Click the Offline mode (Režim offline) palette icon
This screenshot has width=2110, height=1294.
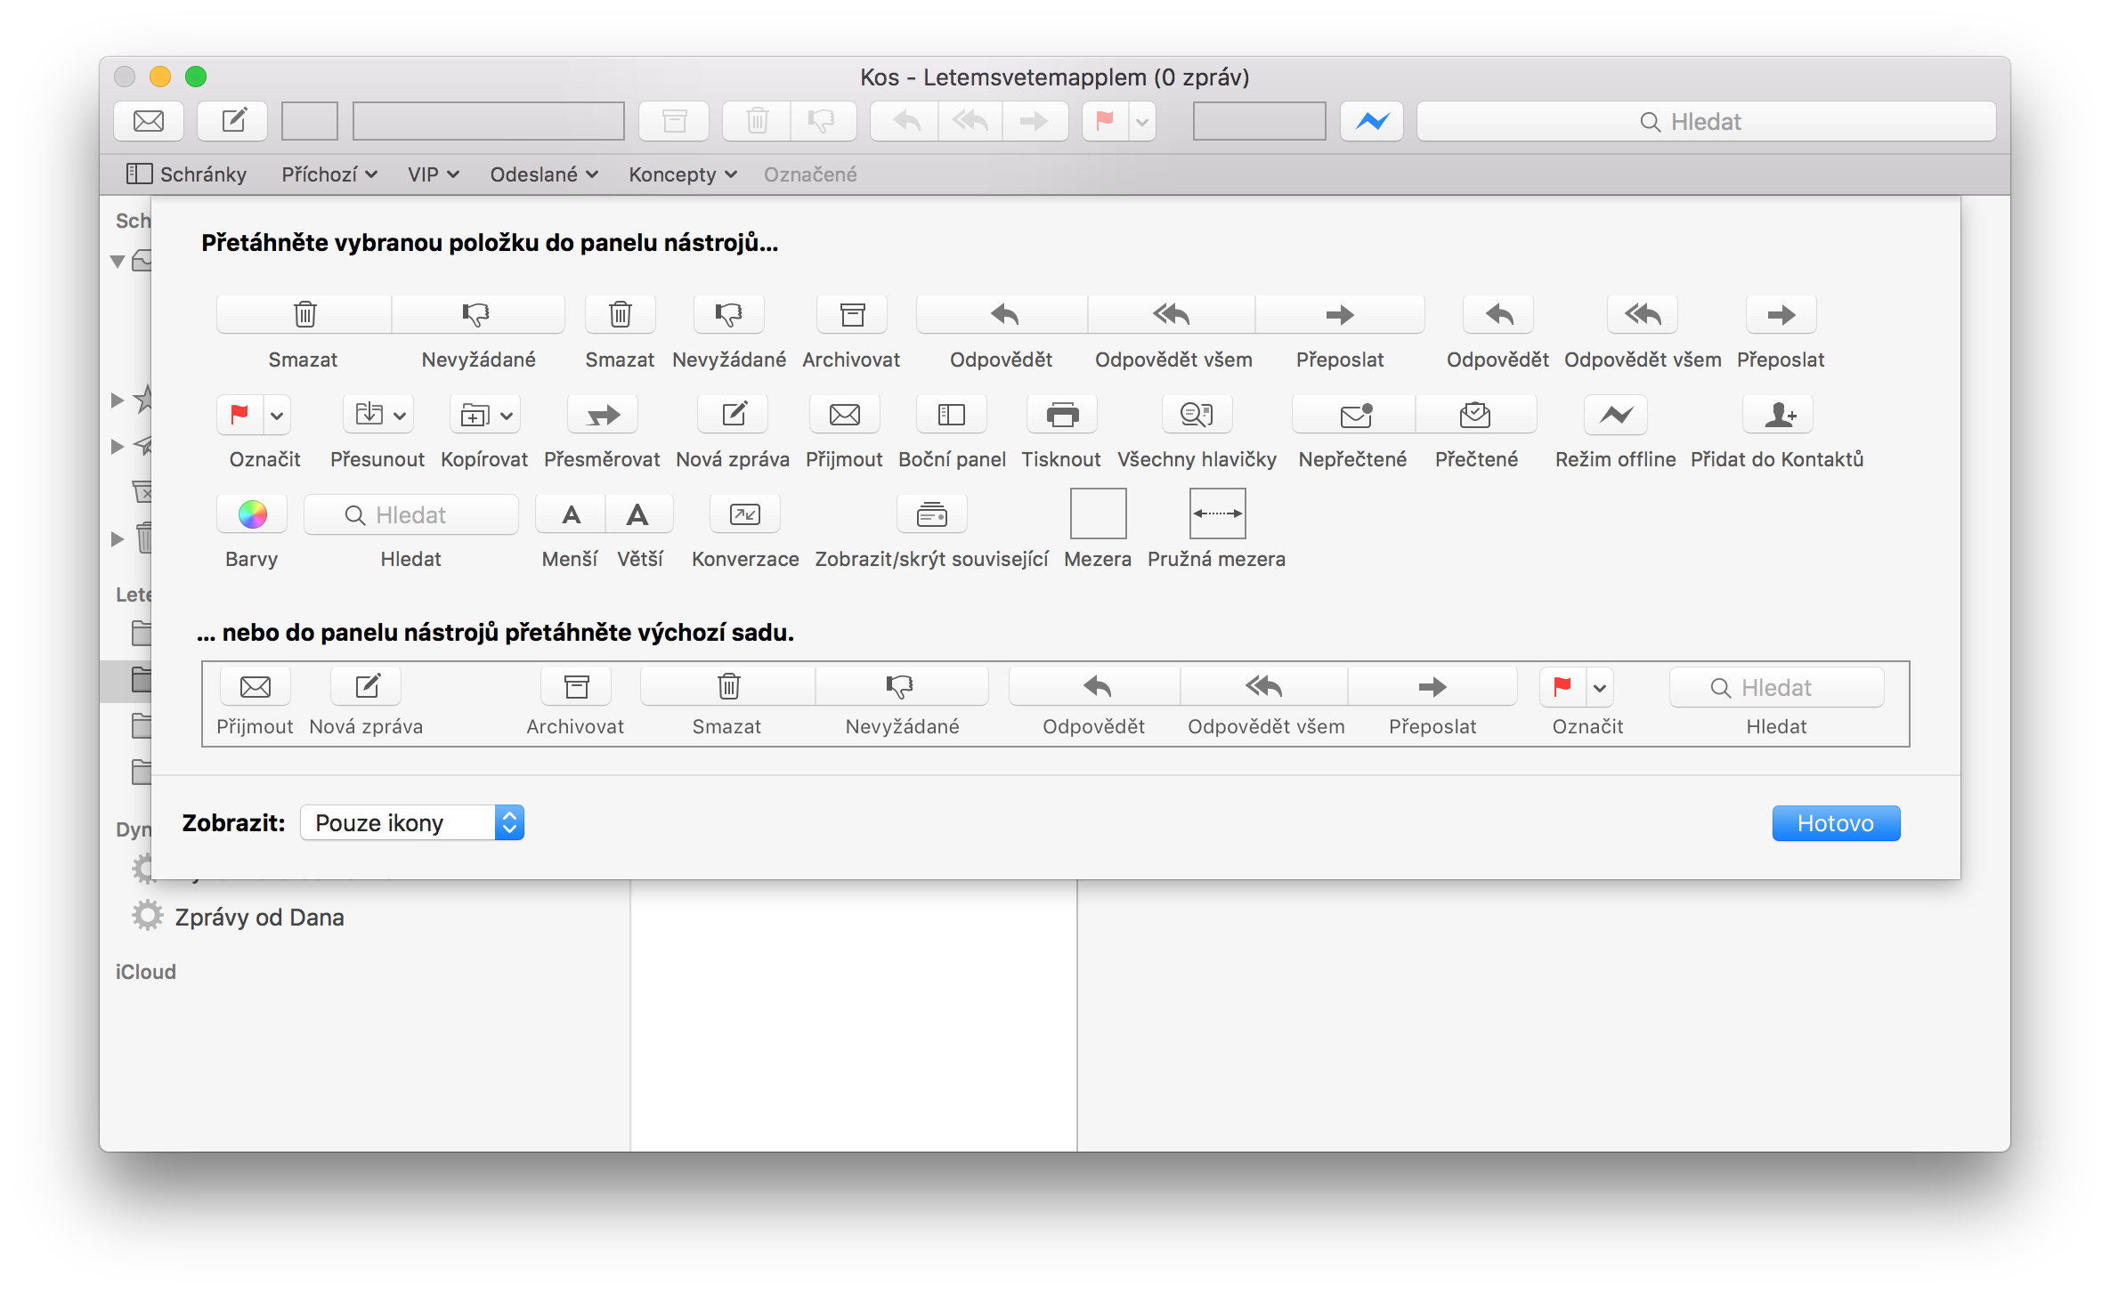1615,415
